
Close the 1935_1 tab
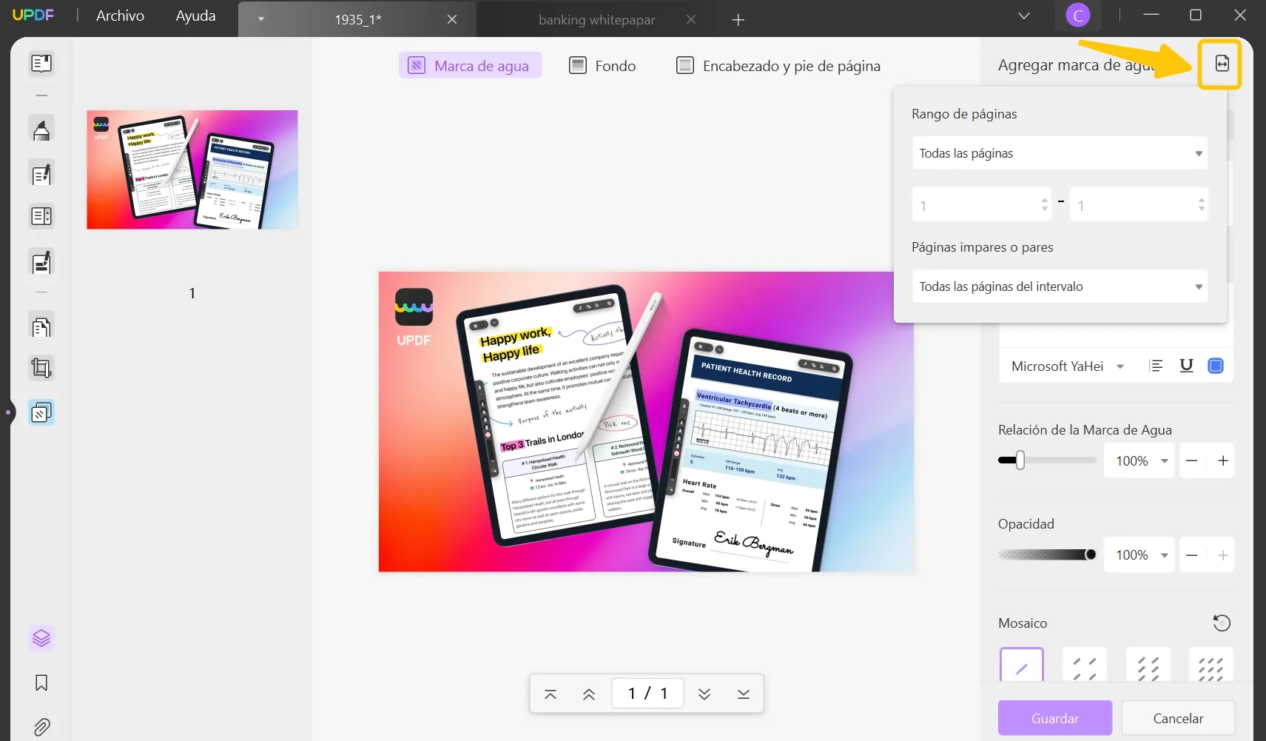pyautogui.click(x=452, y=20)
